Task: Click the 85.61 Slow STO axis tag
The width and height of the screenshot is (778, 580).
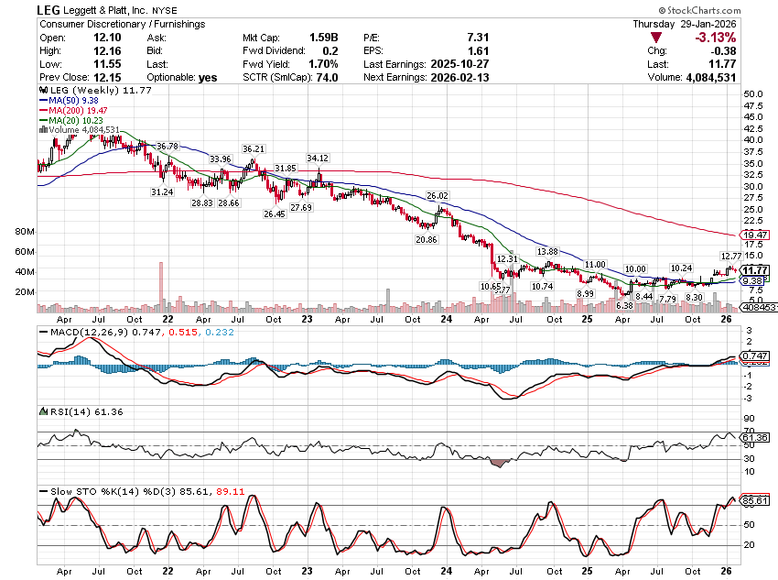Action: coord(753,501)
